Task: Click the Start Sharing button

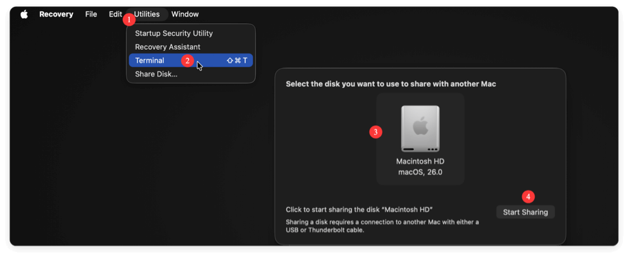Action: pos(525,212)
